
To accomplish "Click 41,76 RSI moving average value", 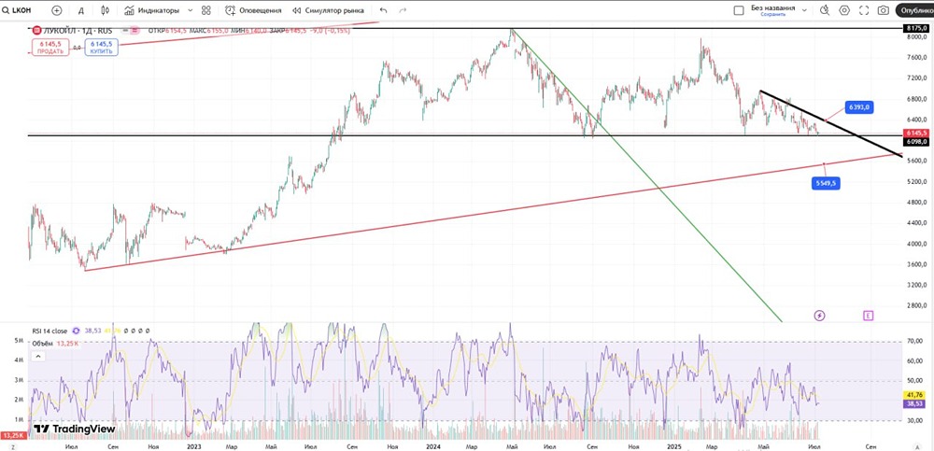I will click(914, 394).
